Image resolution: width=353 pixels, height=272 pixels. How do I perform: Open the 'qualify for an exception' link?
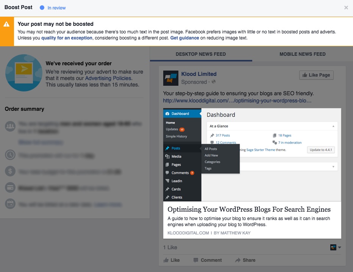tap(67, 38)
